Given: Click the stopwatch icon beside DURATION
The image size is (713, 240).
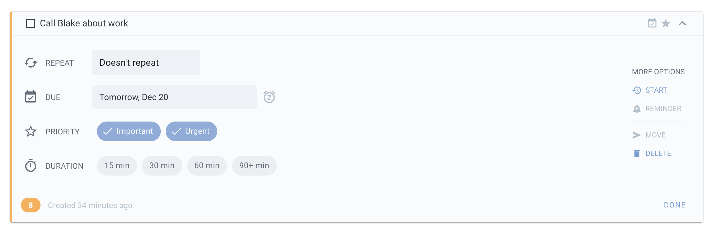Looking at the screenshot, I should coord(30,165).
